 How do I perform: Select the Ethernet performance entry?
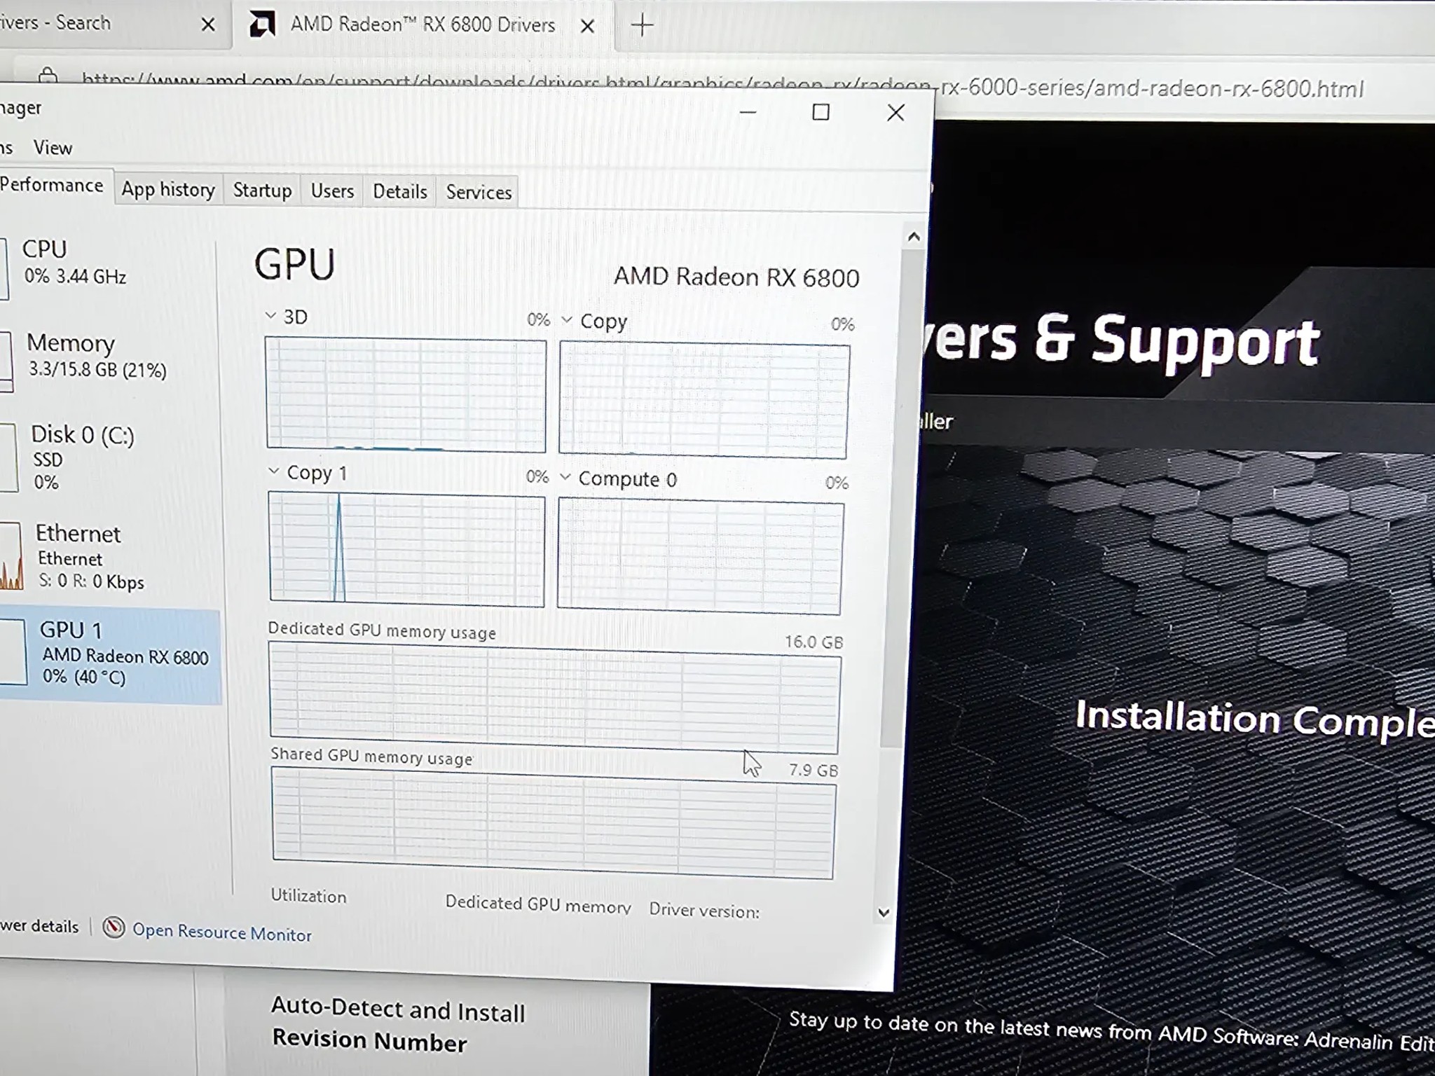[x=89, y=556]
